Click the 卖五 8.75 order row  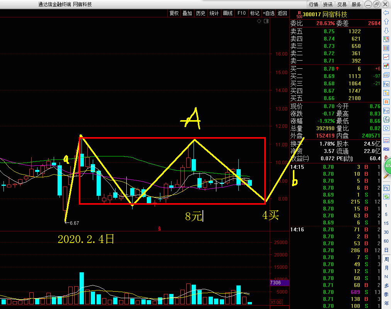tap(335, 31)
